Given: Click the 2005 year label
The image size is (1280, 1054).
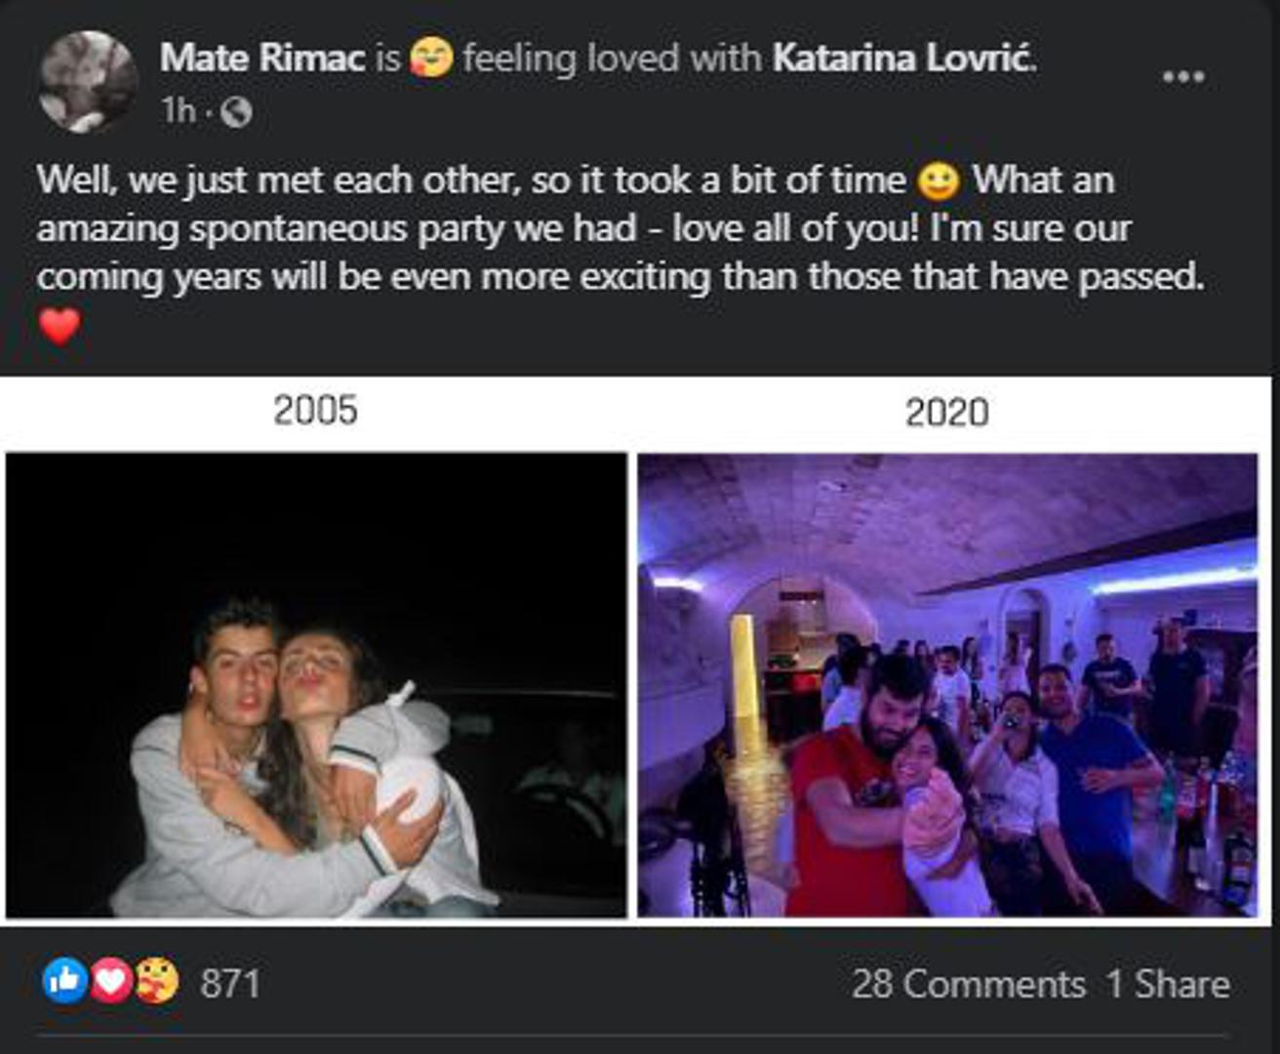Looking at the screenshot, I should click(x=315, y=410).
